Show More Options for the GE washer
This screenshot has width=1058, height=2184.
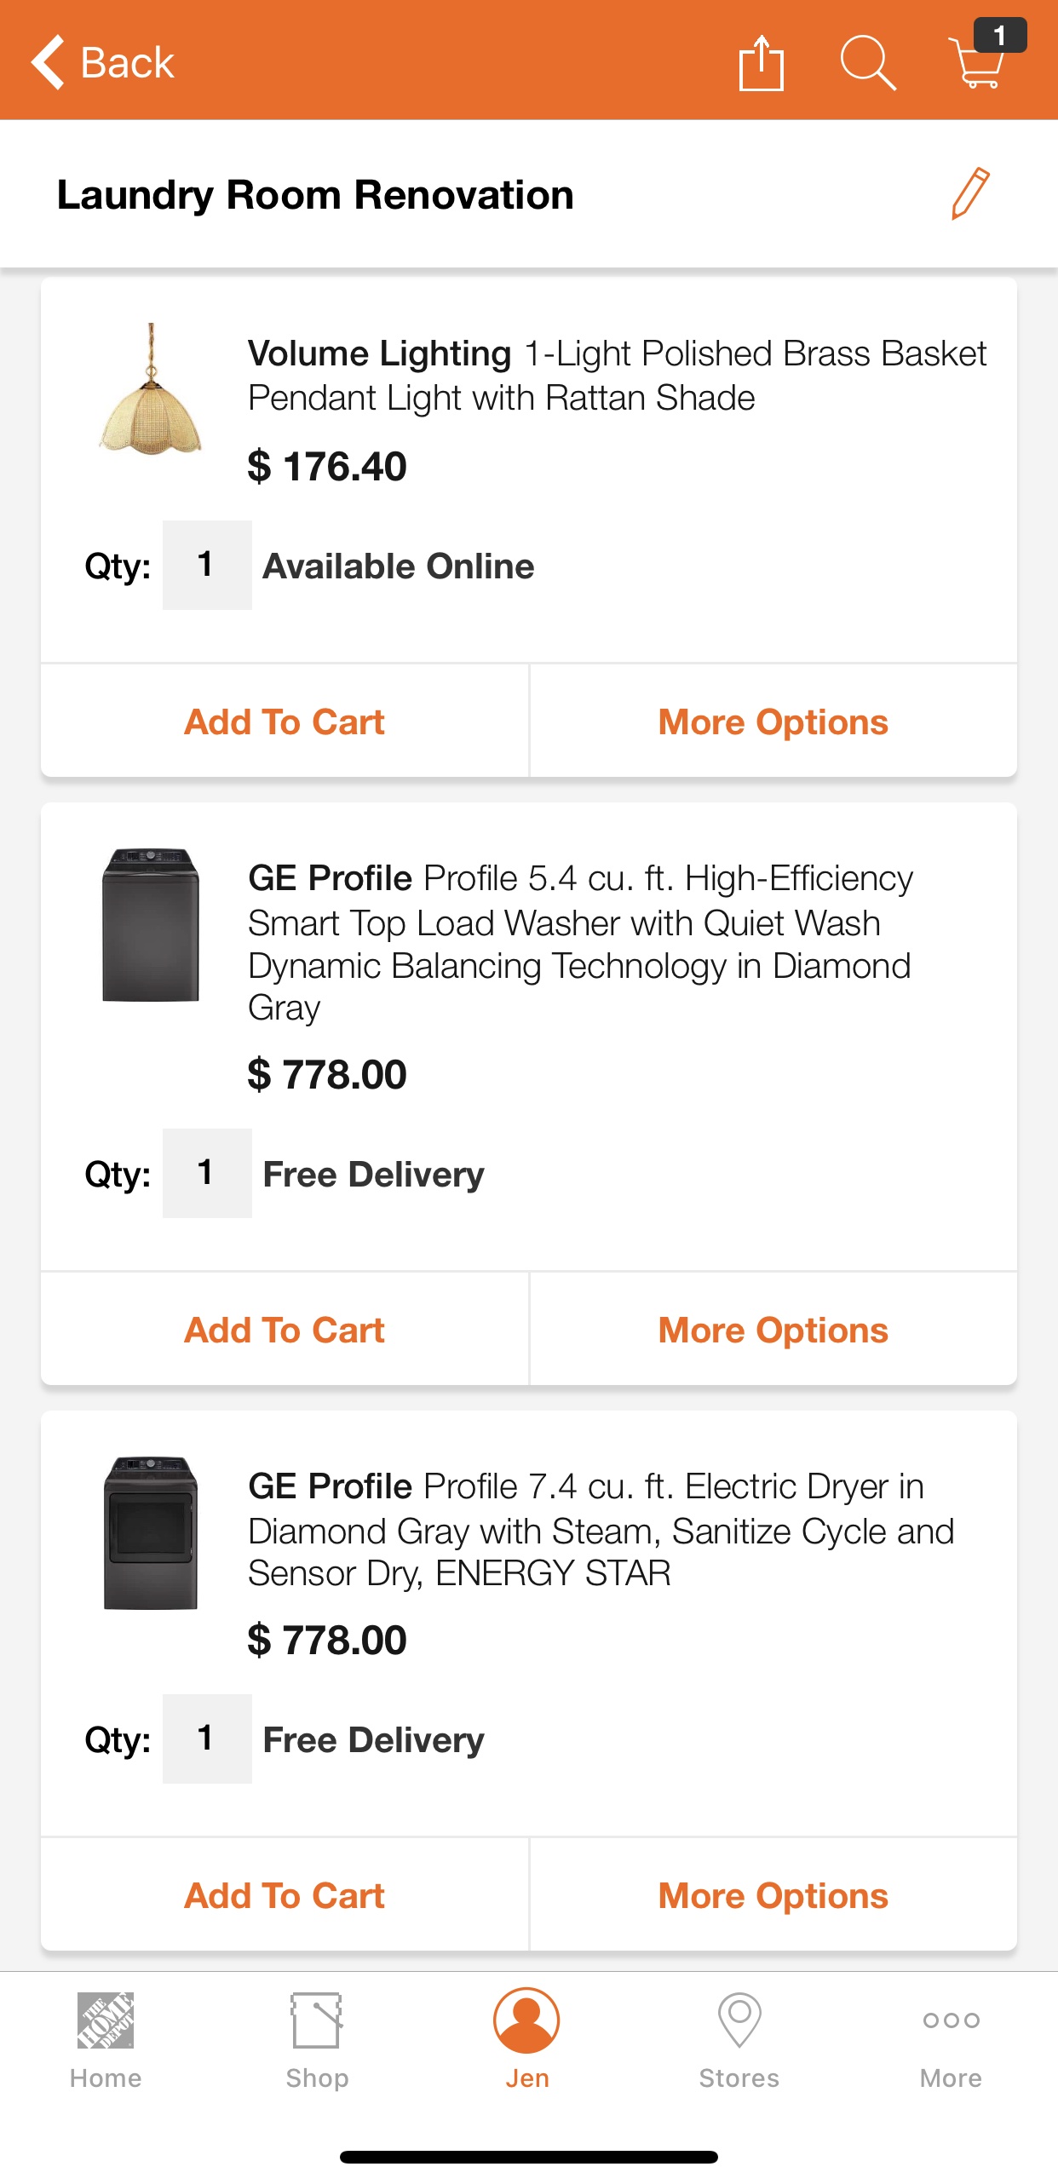[x=773, y=1330]
